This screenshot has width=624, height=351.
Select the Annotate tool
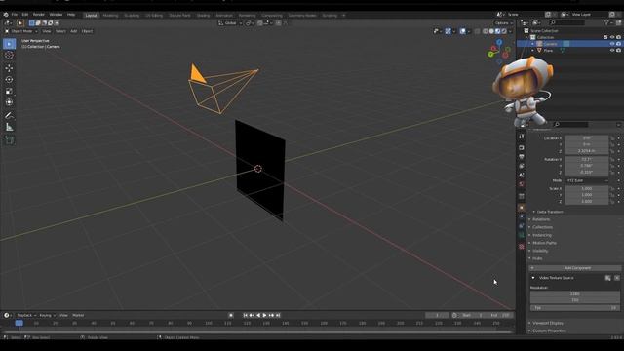pos(9,116)
